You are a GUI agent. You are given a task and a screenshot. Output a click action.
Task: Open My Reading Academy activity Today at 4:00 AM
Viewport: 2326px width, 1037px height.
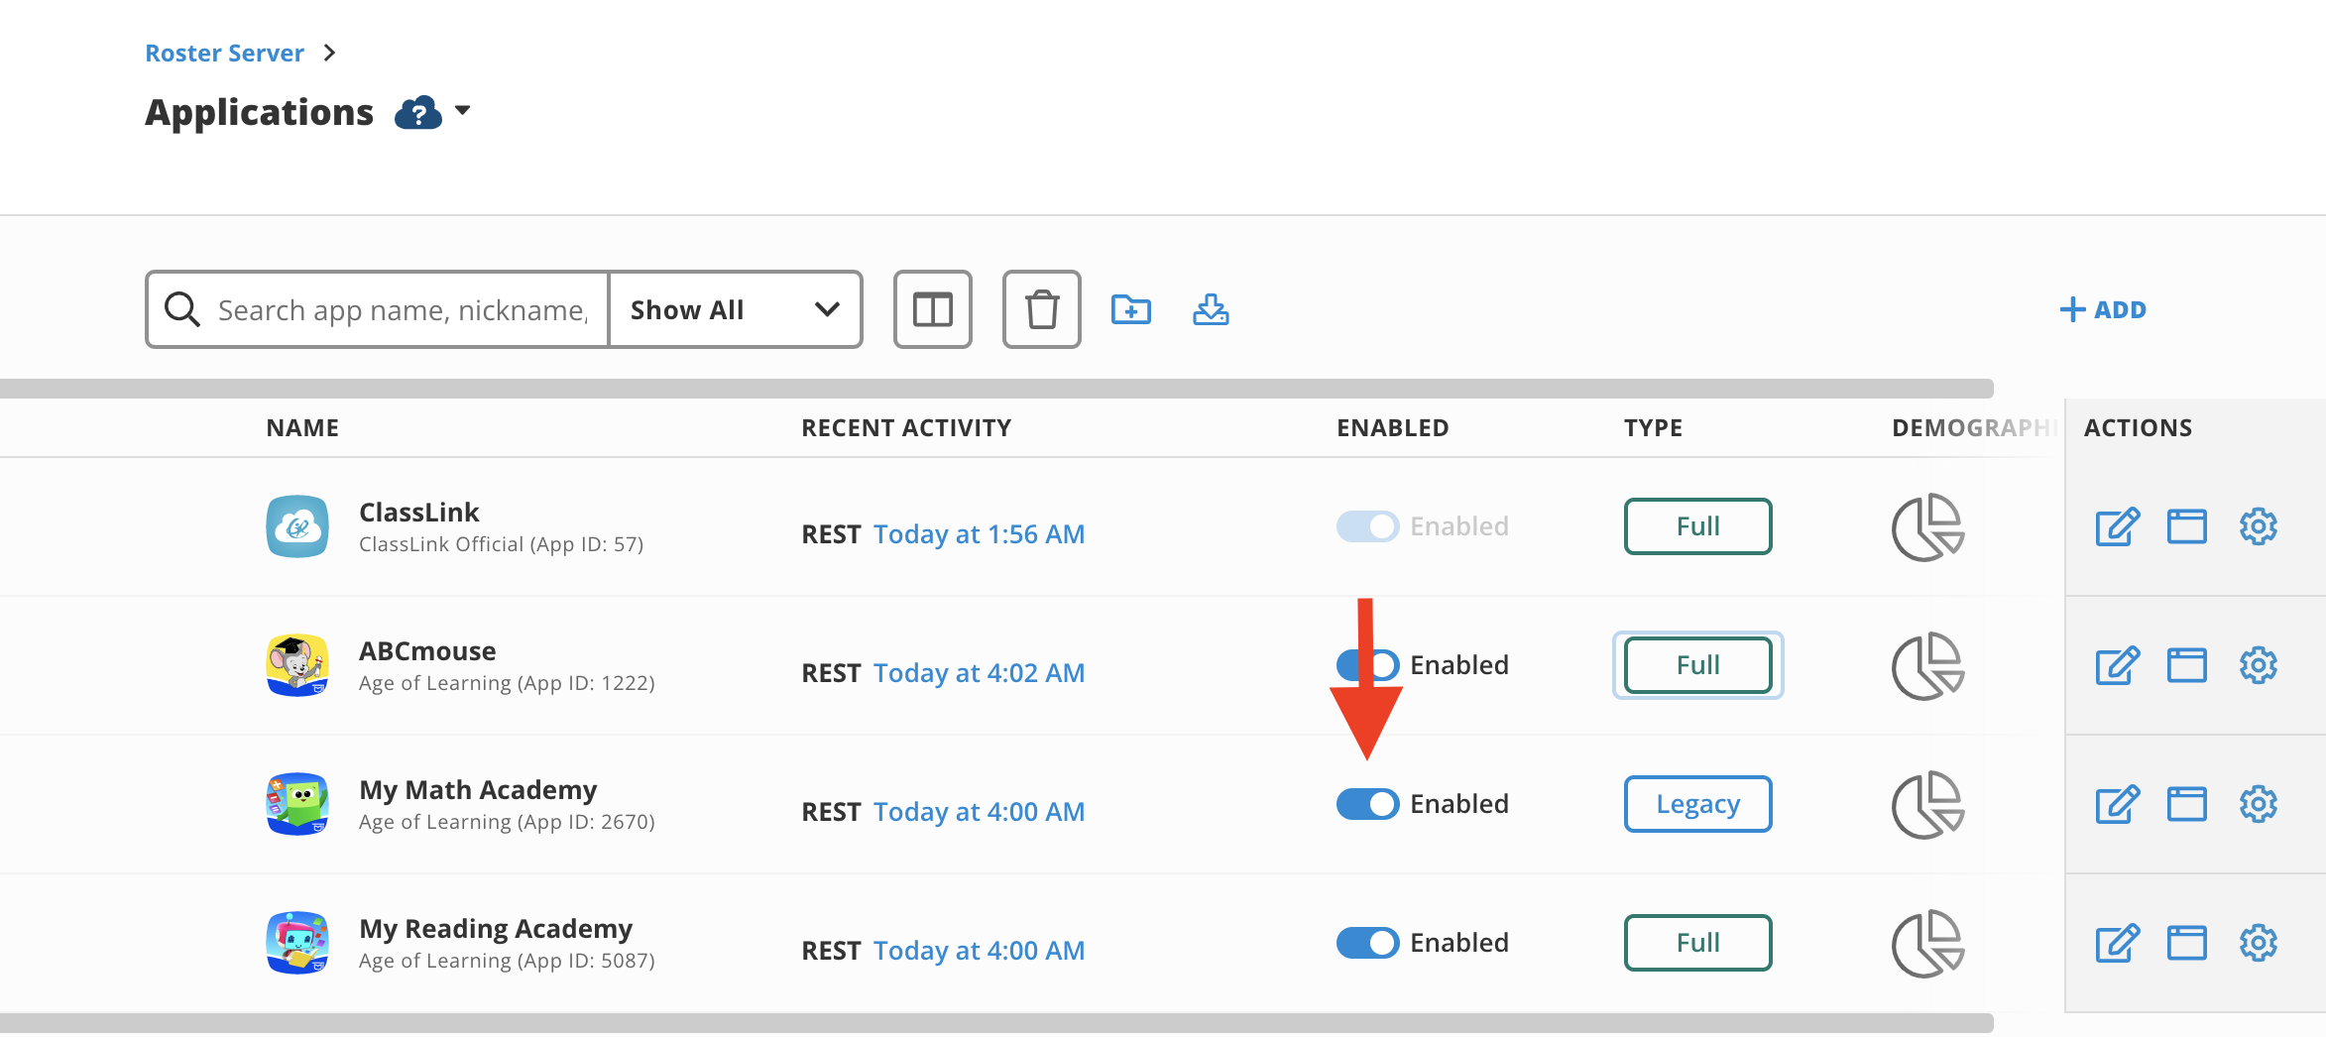pos(979,951)
